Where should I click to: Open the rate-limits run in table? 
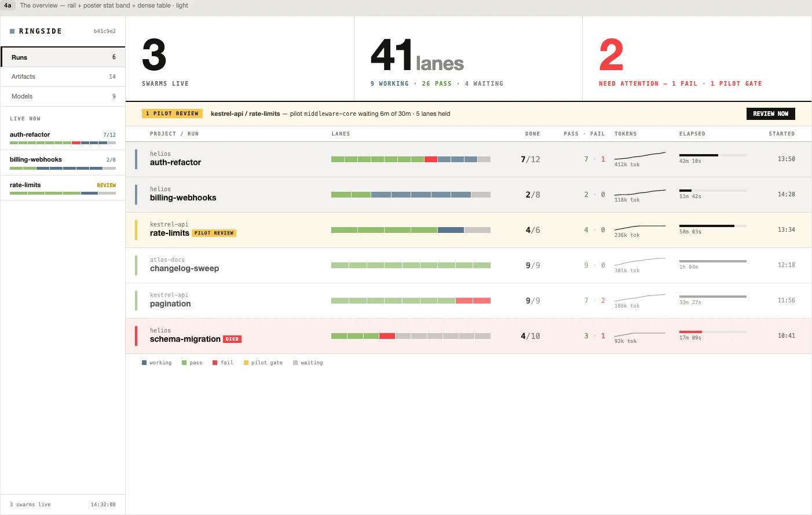[468, 230]
